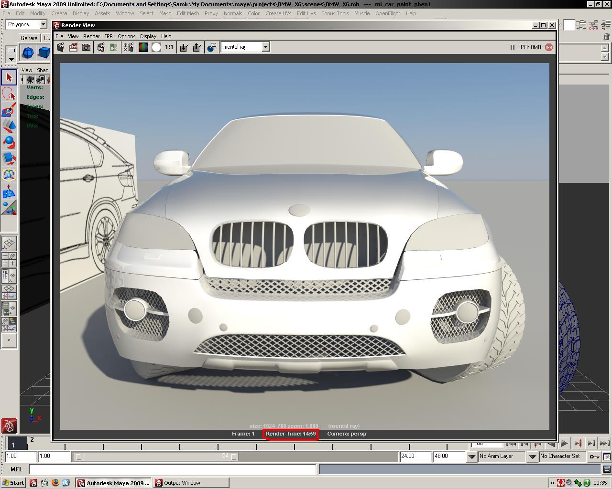Open Render View Display menu

pyautogui.click(x=148, y=36)
